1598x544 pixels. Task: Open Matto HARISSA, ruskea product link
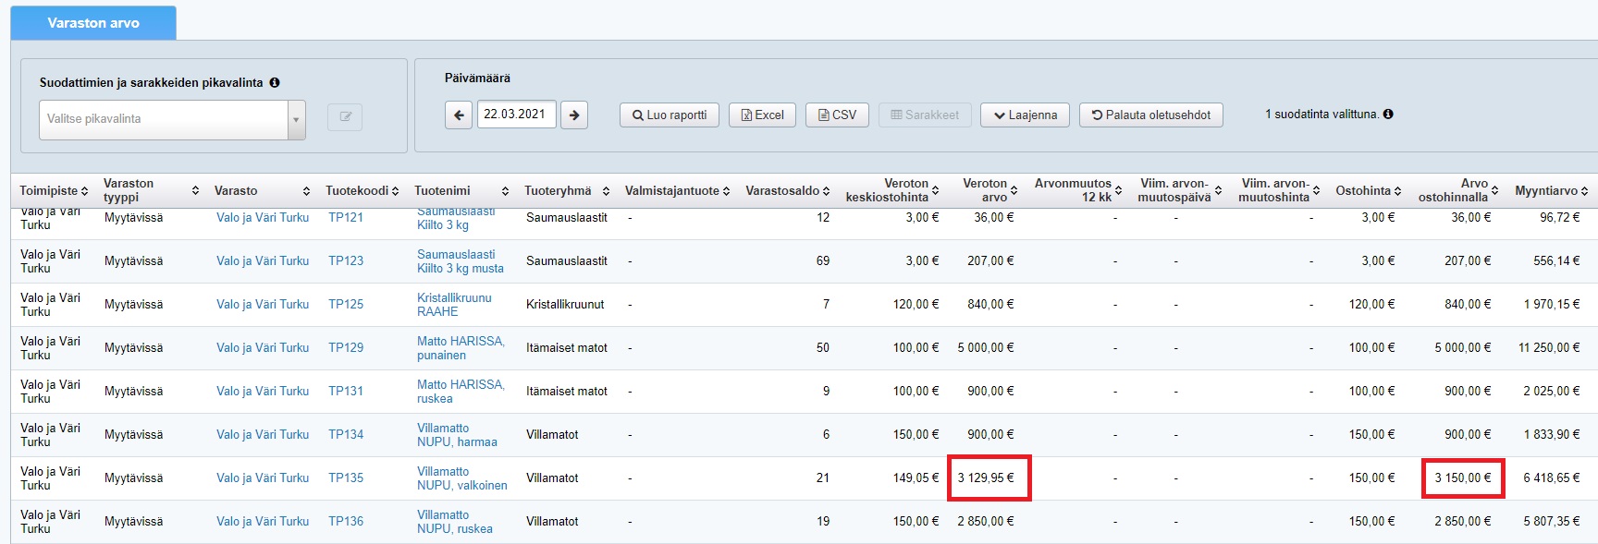click(x=461, y=392)
